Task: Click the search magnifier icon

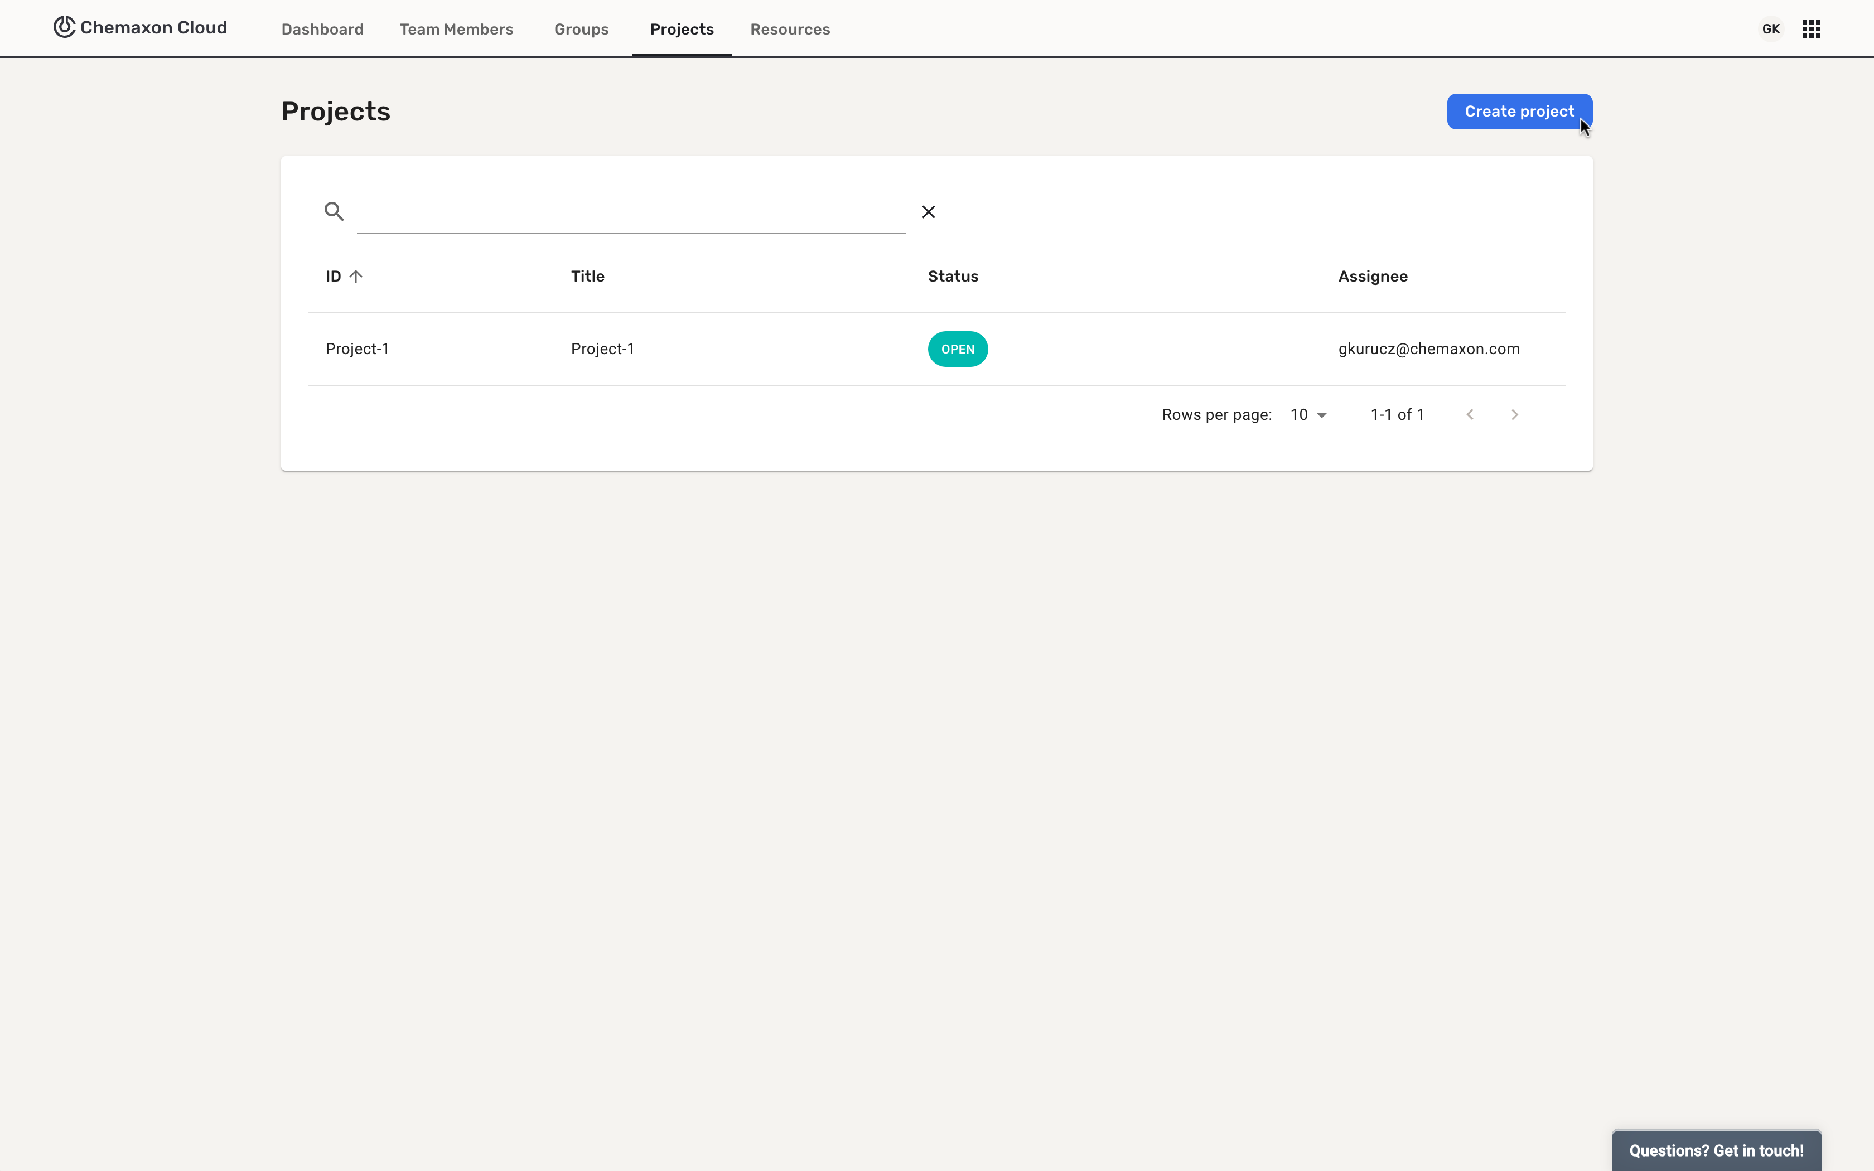Action: pos(334,211)
